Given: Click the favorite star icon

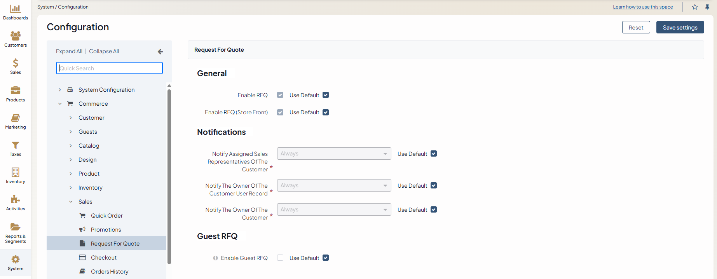Looking at the screenshot, I should 695,7.
